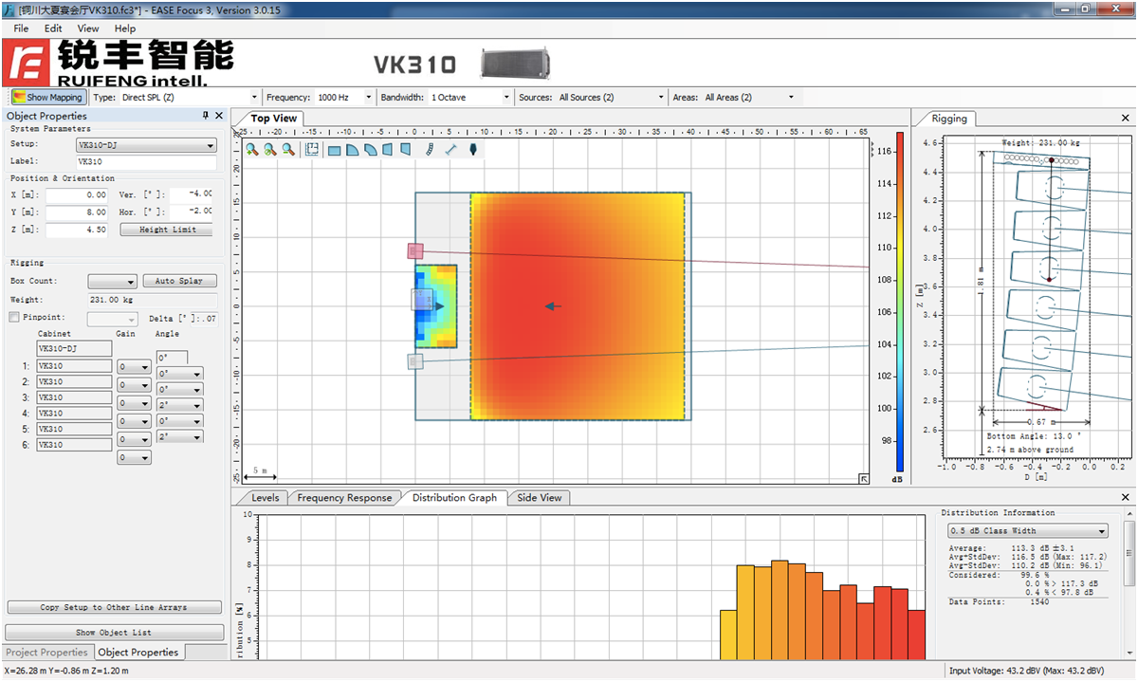Click the Auto Splay button
Image resolution: width=1138 pixels, height=682 pixels.
(x=179, y=282)
